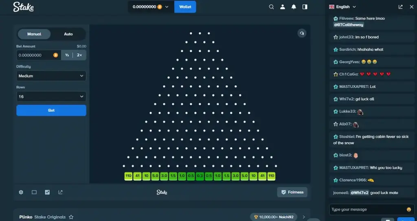Open the user profile icon

[283, 7]
